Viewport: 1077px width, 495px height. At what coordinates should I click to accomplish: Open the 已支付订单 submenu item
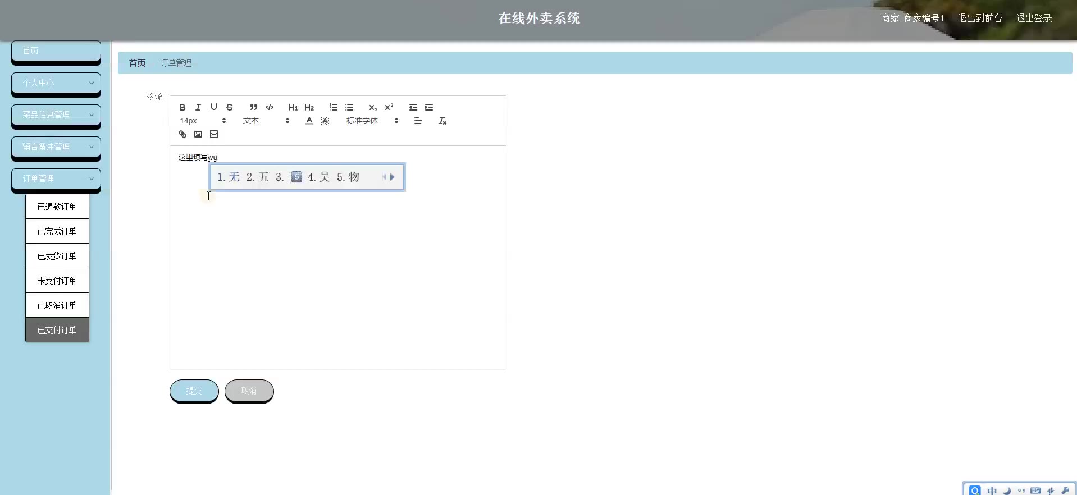click(x=57, y=330)
